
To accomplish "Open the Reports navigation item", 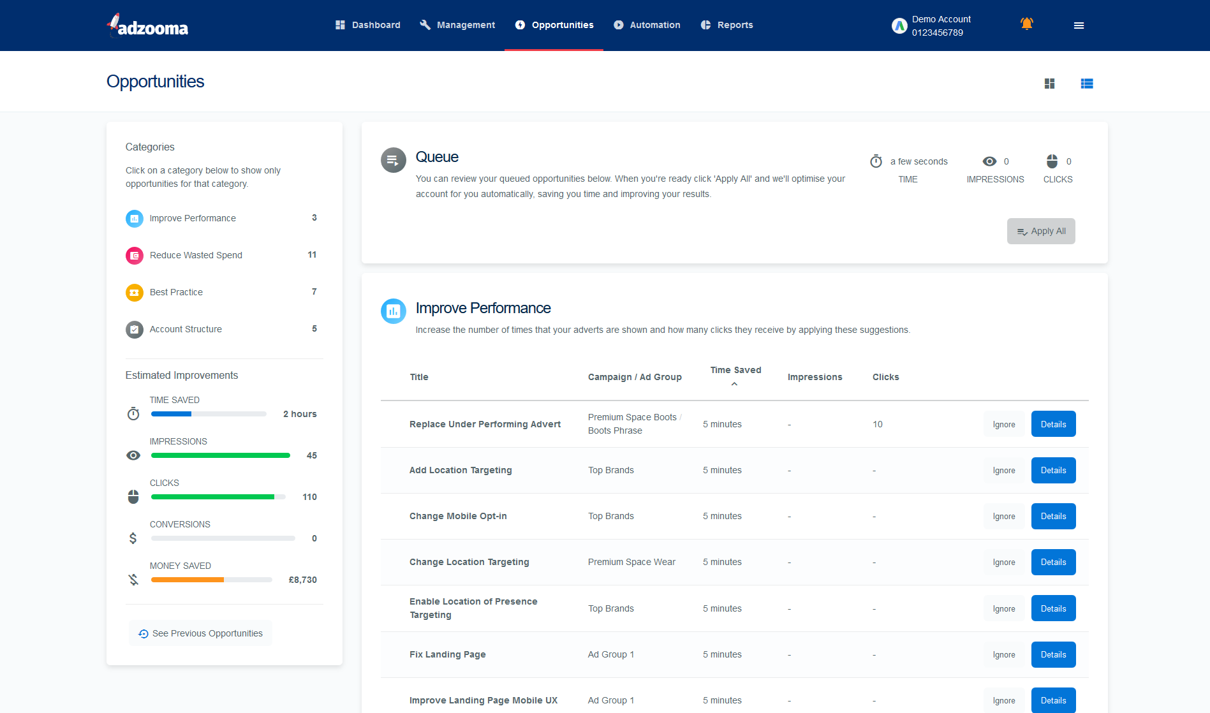I will (x=727, y=25).
